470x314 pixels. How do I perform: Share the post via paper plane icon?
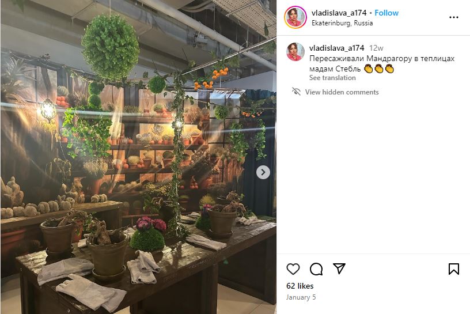[339, 268]
